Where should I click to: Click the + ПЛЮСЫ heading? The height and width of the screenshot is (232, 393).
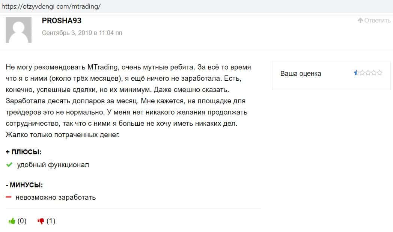[24, 152]
